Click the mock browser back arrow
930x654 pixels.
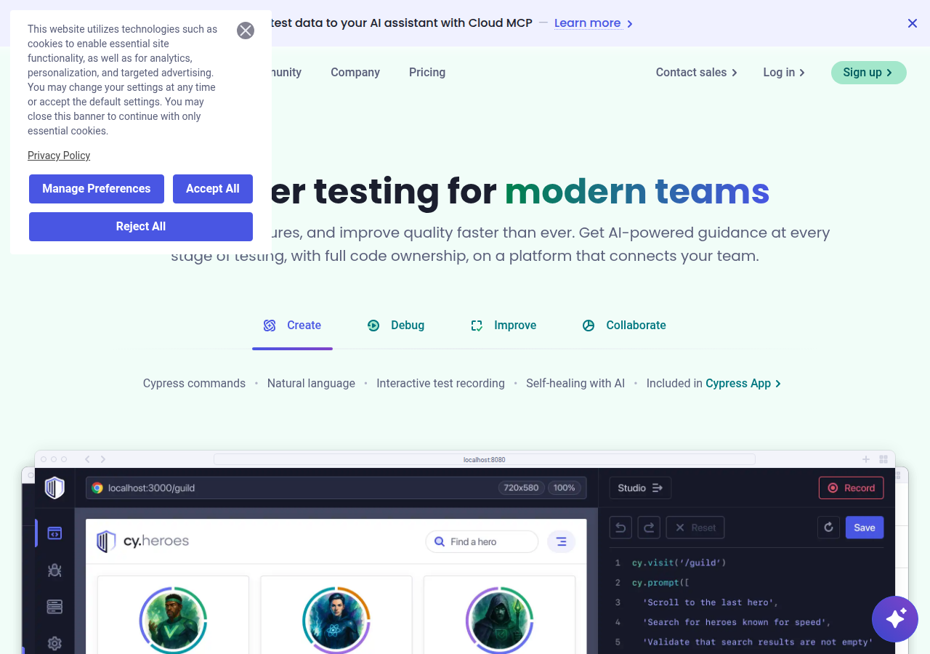87,459
